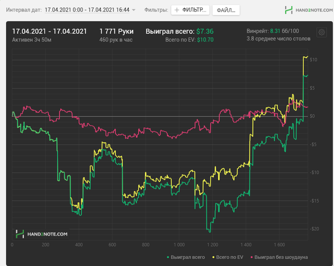This screenshot has width=334, height=266.
Task: Toggle 'Всего по EV' legend label
Action: (230, 257)
